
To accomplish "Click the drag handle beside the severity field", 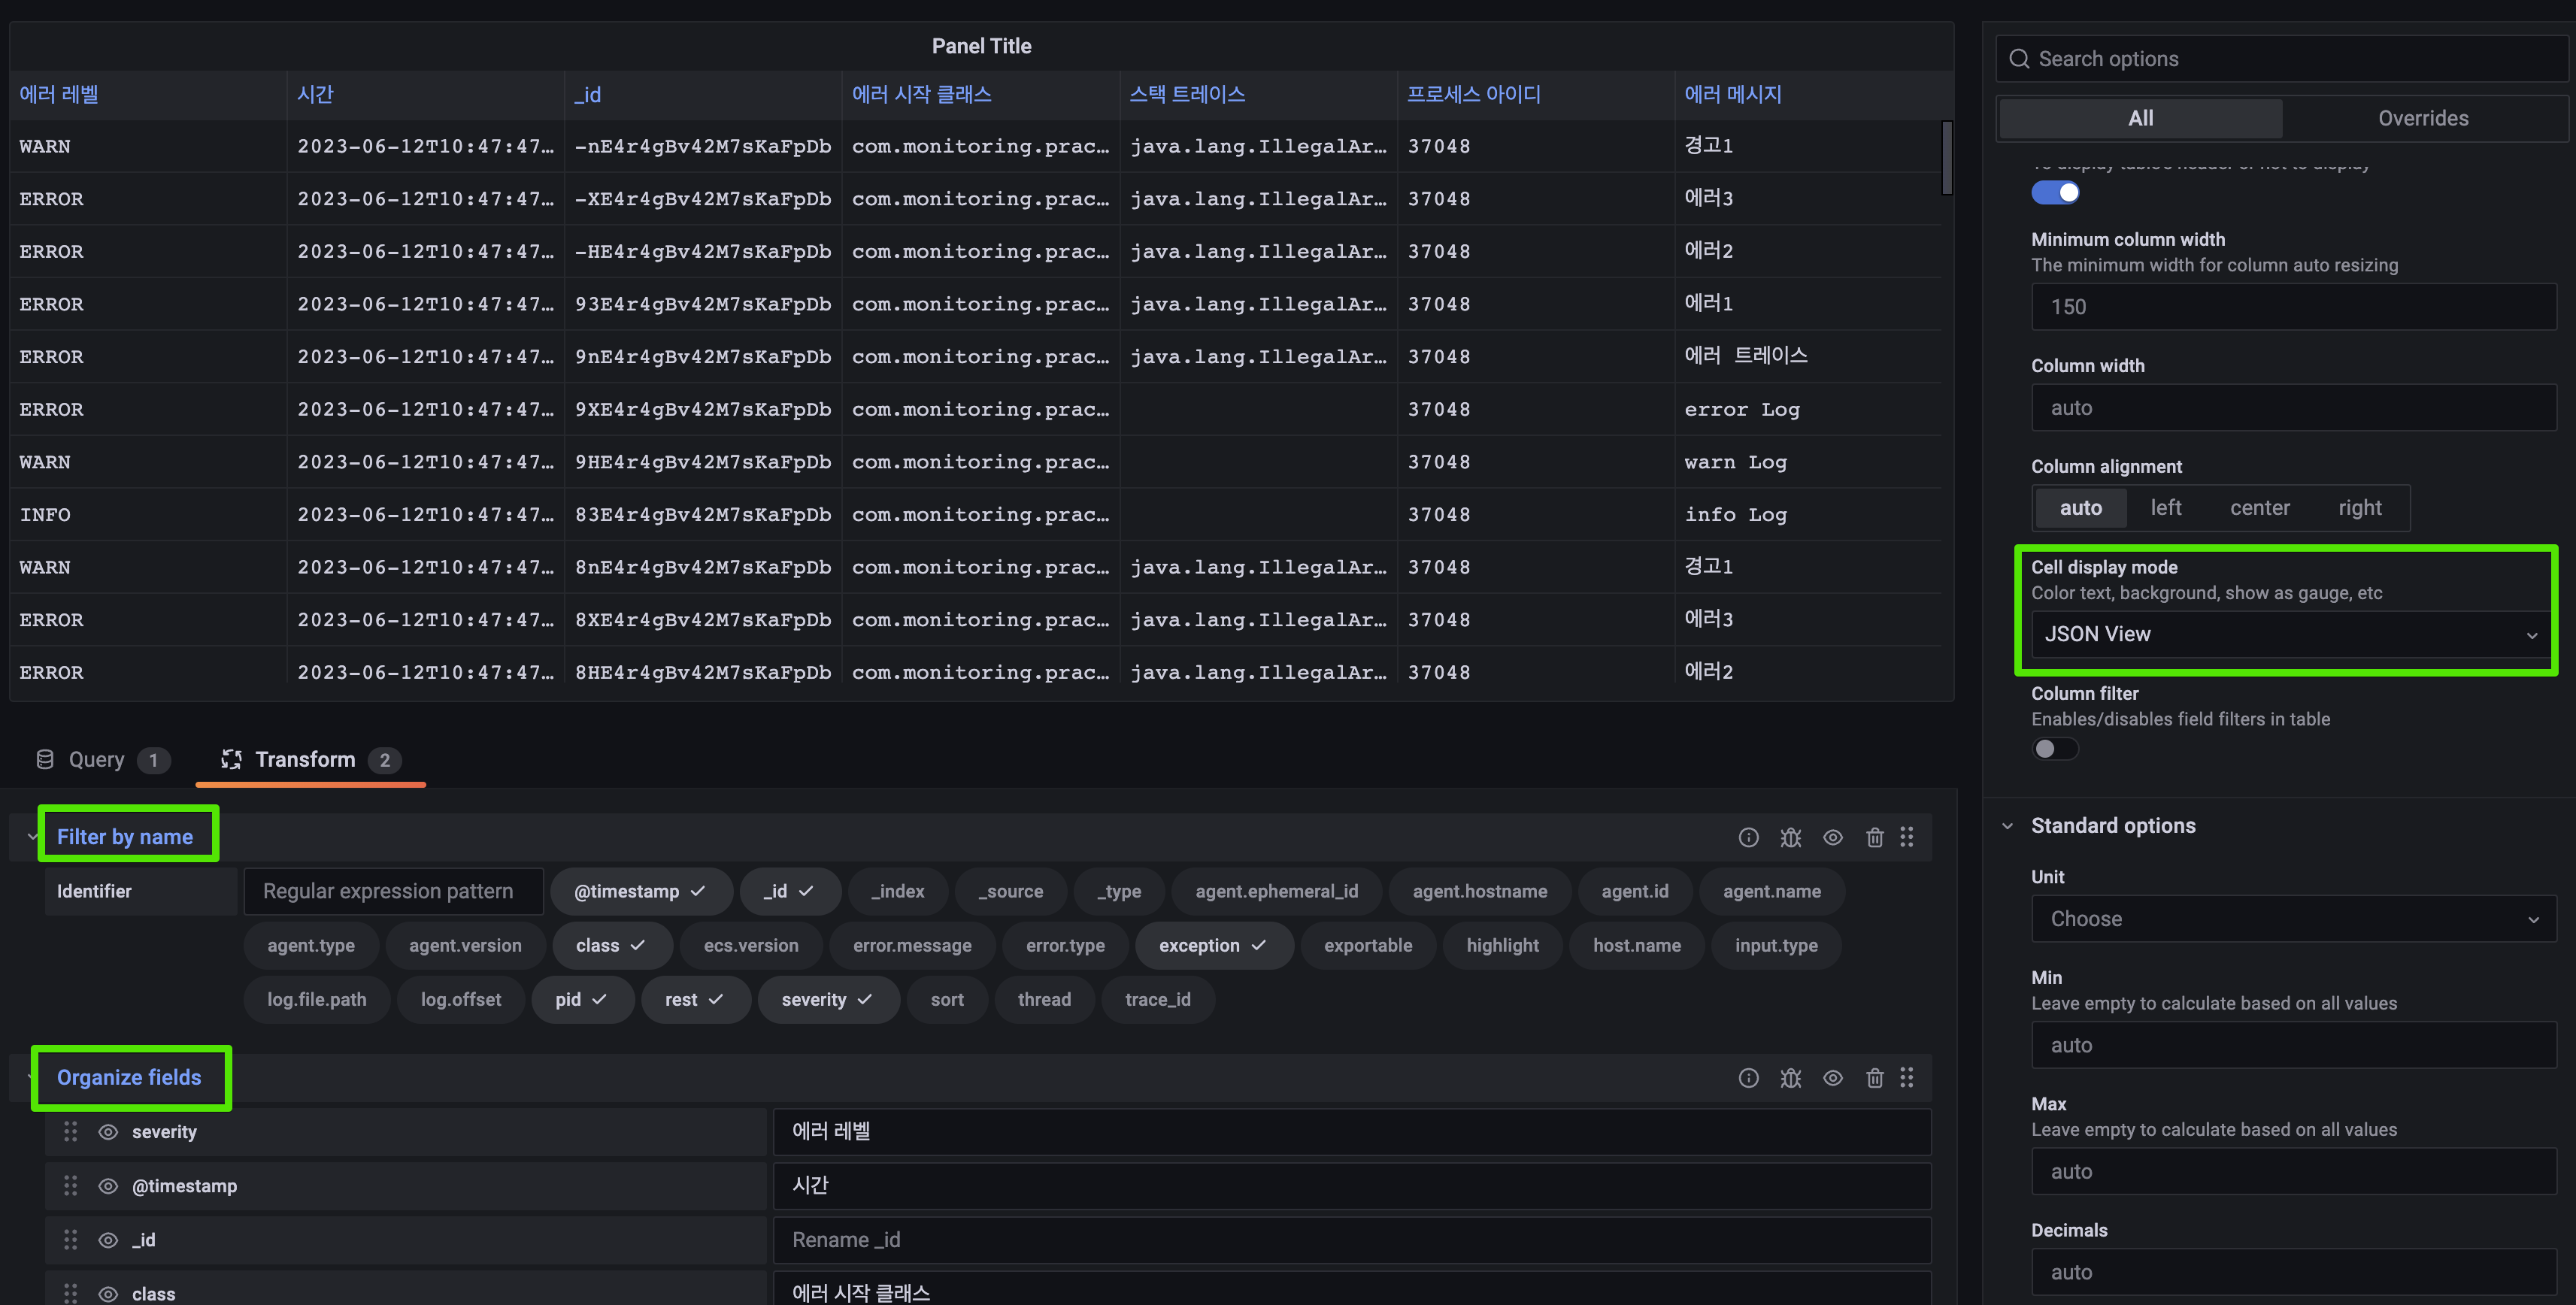I will pos(70,1131).
